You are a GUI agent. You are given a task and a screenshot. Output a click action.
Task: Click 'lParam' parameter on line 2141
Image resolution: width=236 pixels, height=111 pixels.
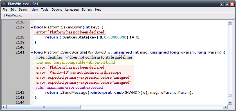pyautogui.click(x=213, y=52)
